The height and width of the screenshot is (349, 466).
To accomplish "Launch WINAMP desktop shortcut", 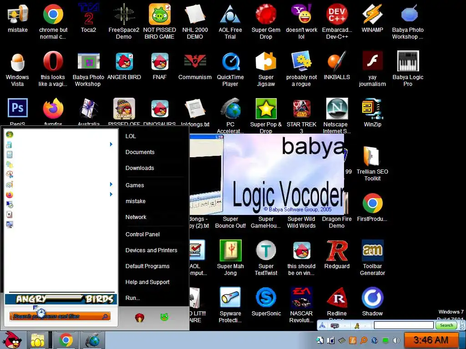I will click(x=372, y=14).
